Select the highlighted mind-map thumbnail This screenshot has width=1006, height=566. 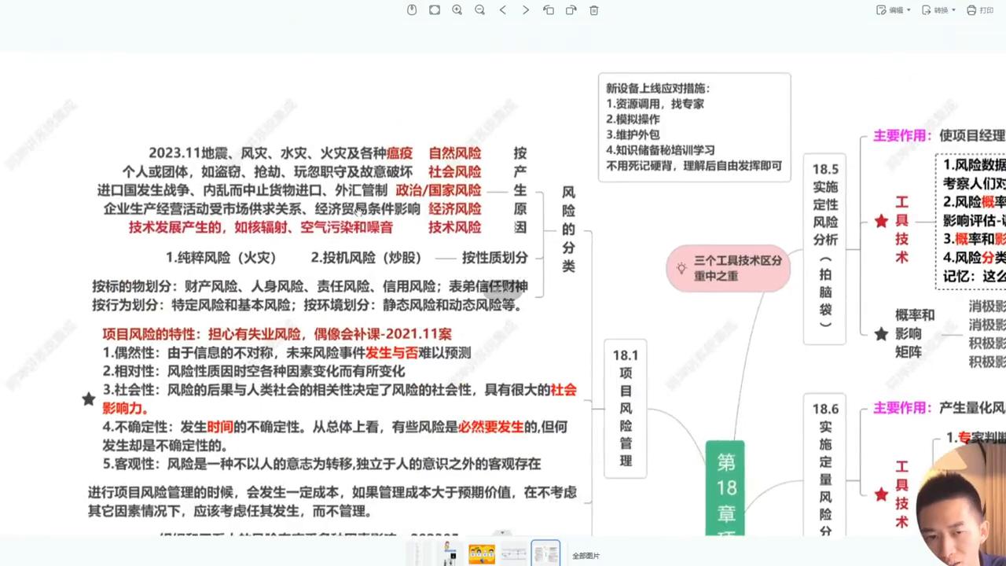click(545, 553)
